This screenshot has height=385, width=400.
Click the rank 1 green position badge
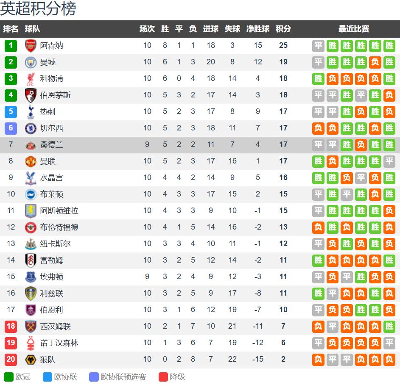pos(11,45)
